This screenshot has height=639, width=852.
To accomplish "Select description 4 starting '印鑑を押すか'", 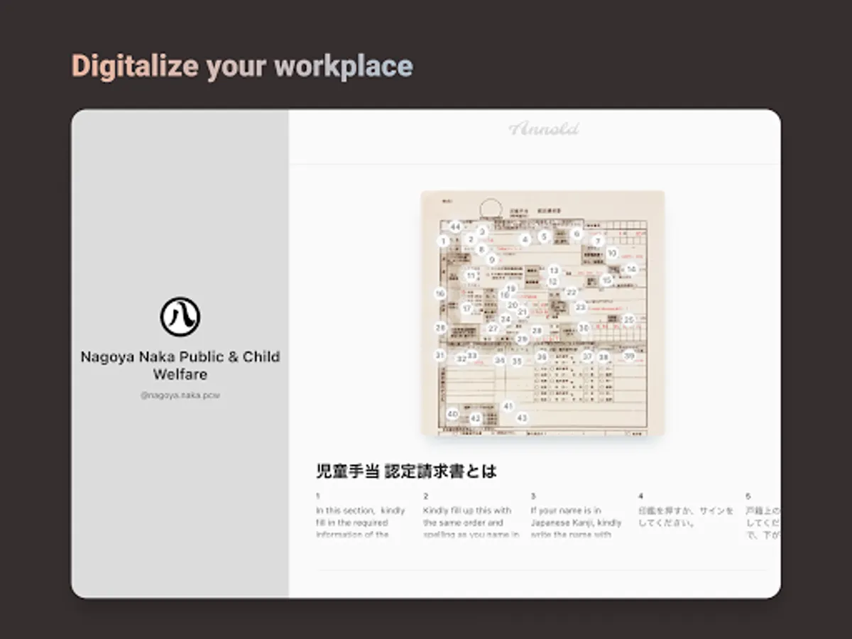I will pyautogui.click(x=686, y=517).
